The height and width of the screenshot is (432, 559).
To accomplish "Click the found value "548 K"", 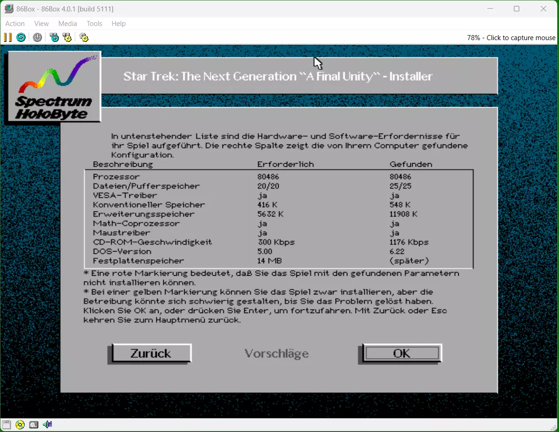I will tap(400, 205).
